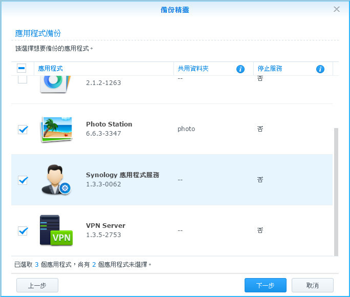Click 下一步 to proceed
The height and width of the screenshot is (297, 350).
(265, 285)
